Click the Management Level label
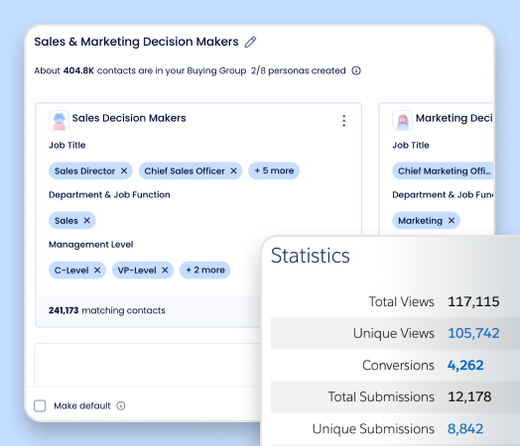520x446 pixels. pos(91,245)
